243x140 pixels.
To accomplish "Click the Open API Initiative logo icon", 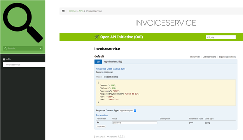I will tap(96, 37).
